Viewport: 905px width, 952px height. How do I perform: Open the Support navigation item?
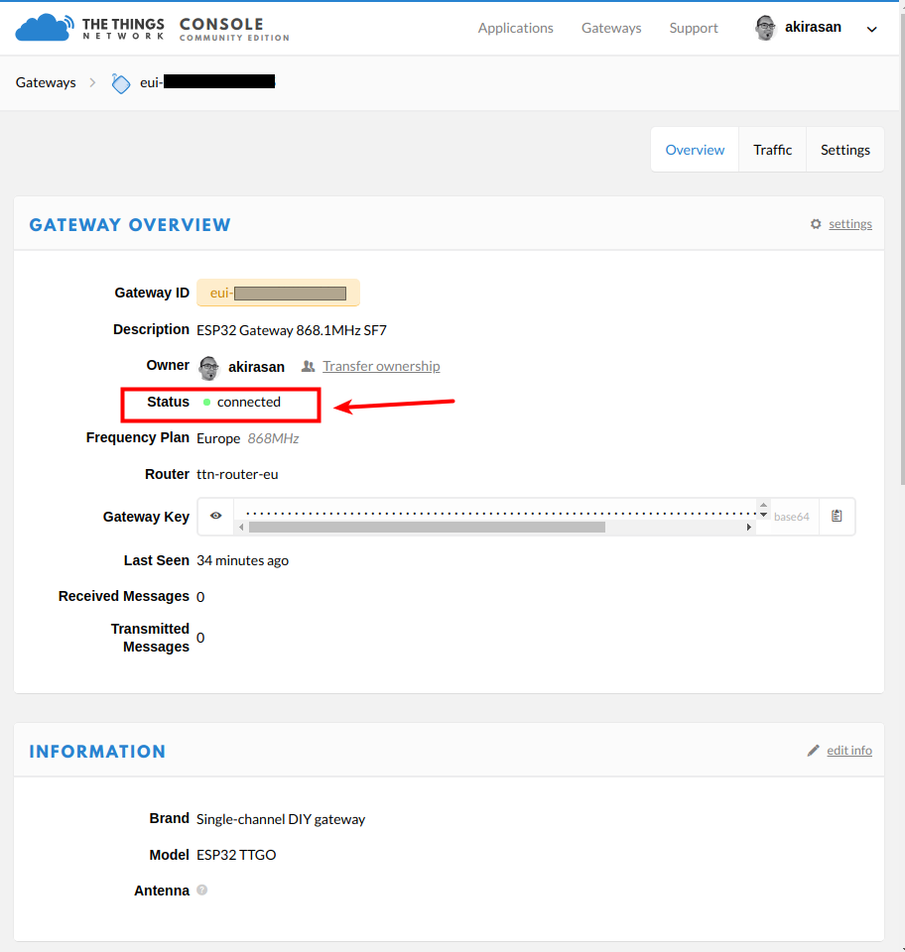694,28
